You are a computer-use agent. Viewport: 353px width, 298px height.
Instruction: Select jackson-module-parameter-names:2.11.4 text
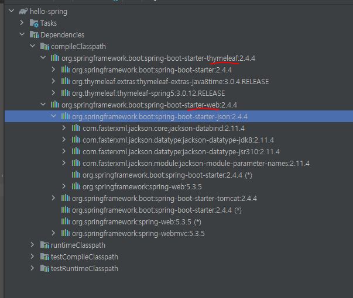196,164
